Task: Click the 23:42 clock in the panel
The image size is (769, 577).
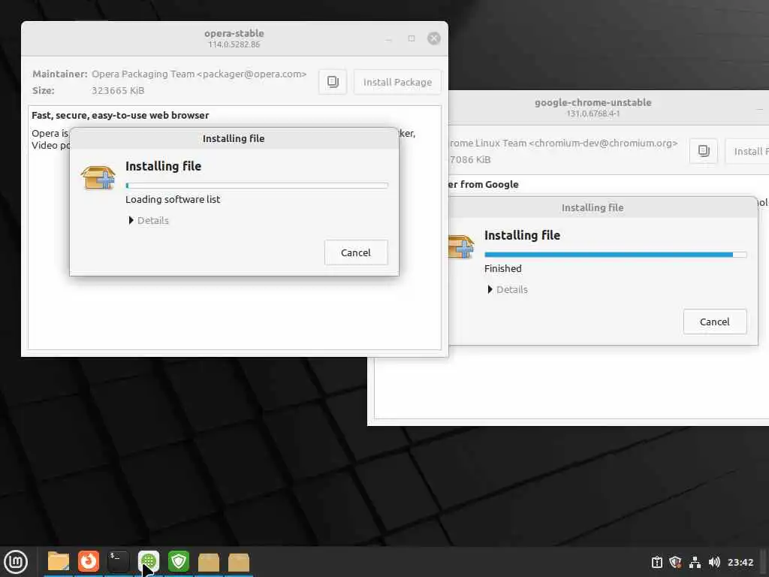Action: pyautogui.click(x=740, y=562)
